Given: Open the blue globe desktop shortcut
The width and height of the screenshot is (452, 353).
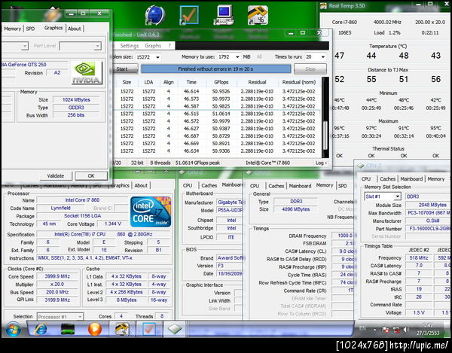Looking at the screenshot, I should [x=155, y=15].
